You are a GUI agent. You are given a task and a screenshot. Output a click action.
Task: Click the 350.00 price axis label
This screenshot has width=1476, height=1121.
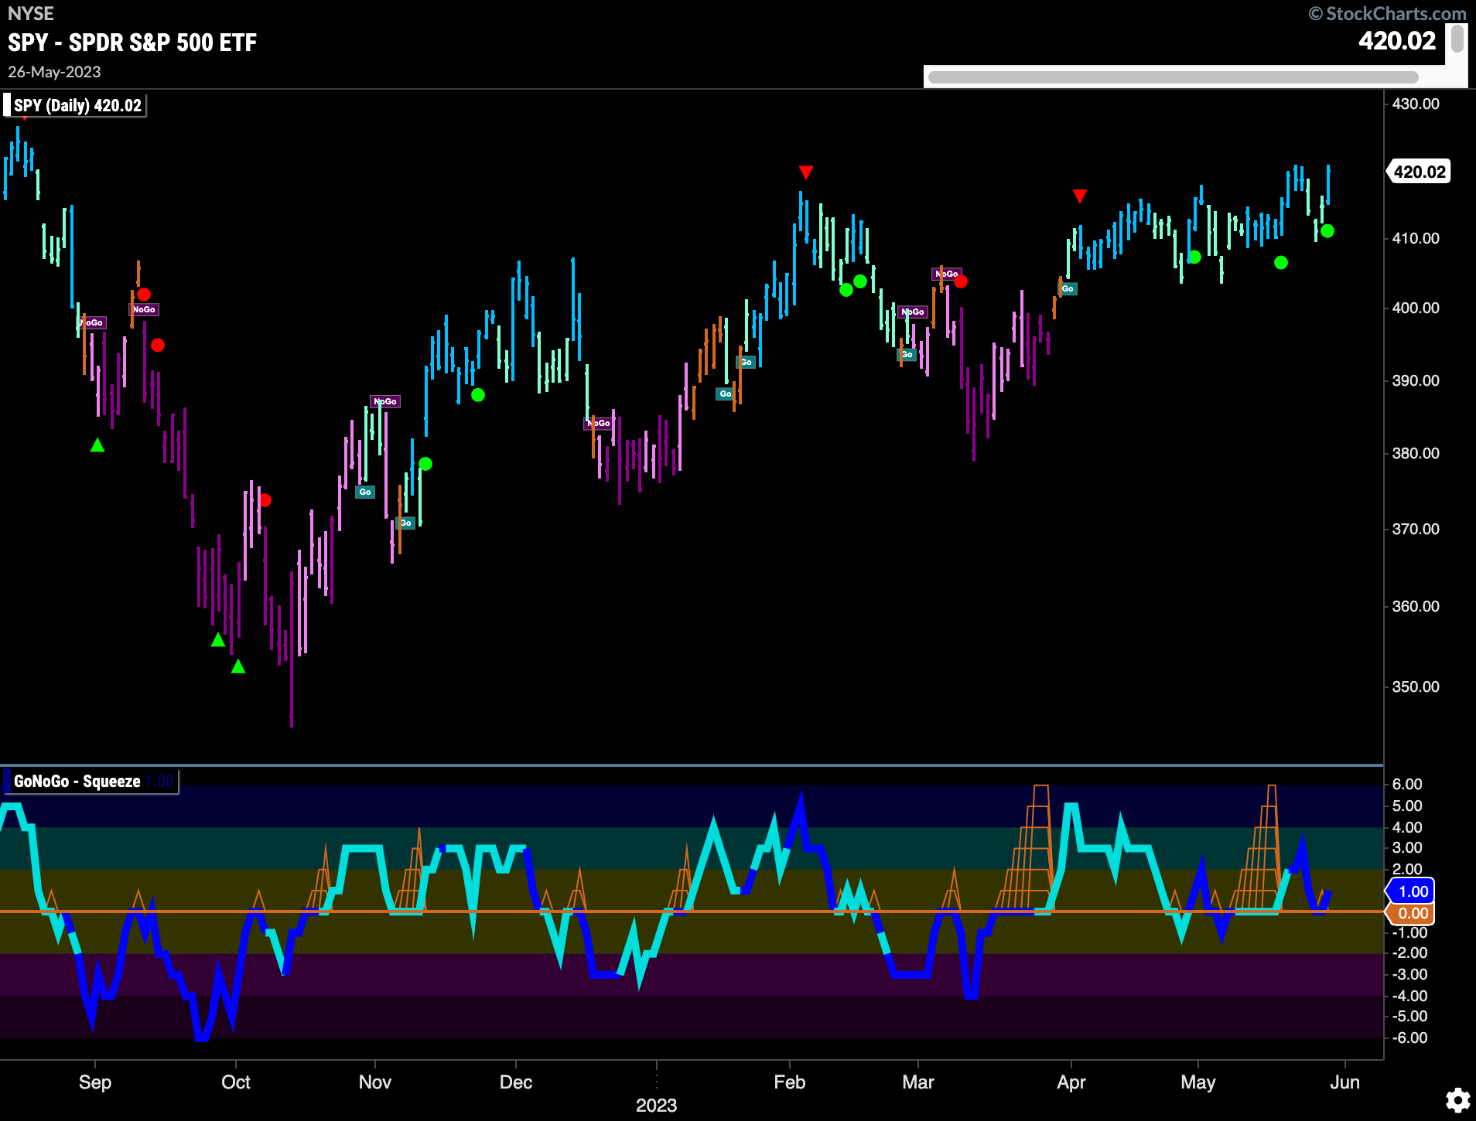(x=1416, y=687)
